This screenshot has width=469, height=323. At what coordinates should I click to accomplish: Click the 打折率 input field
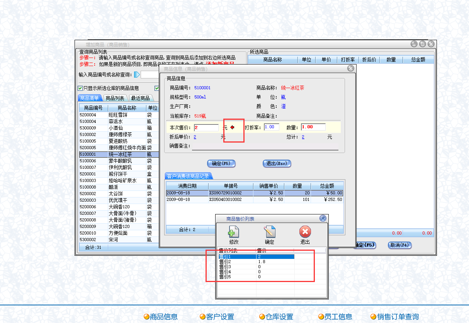271,127
